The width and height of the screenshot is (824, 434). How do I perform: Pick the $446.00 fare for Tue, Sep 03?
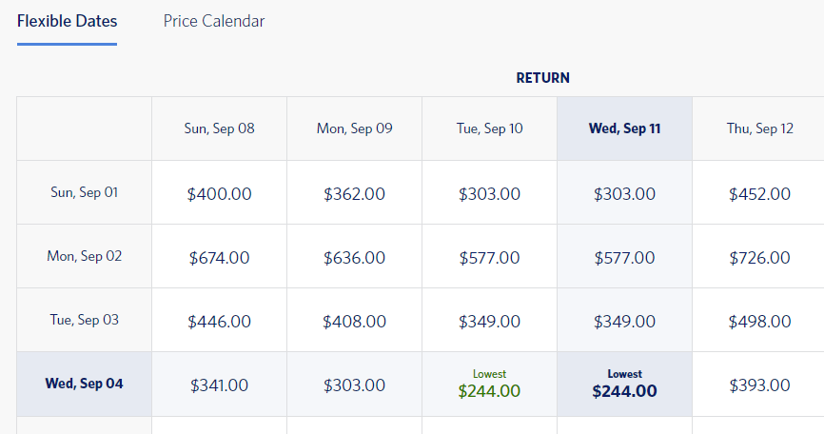(x=219, y=321)
